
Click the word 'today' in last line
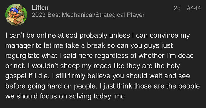pos(102,96)
